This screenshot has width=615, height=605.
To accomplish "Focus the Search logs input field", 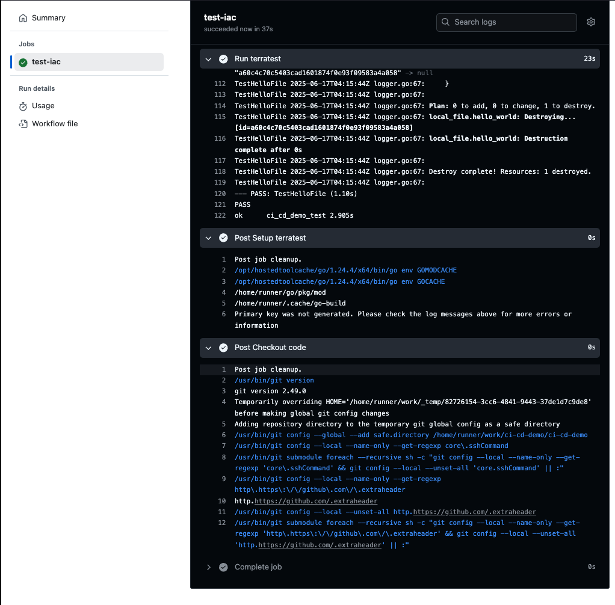I will tap(511, 22).
